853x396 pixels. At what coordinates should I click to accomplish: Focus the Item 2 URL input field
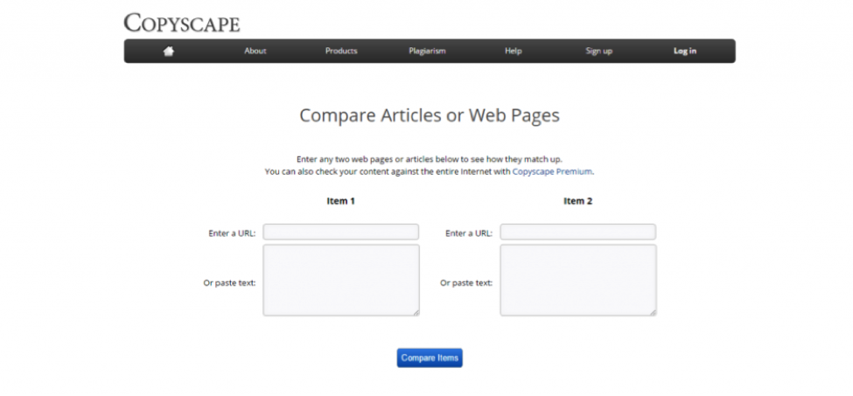[577, 232]
